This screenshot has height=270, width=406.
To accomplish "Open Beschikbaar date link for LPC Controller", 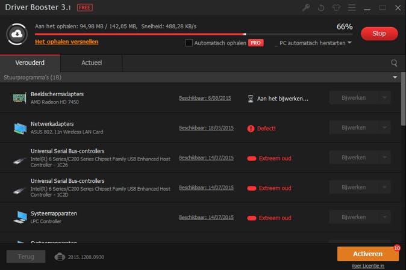I will [206, 218].
